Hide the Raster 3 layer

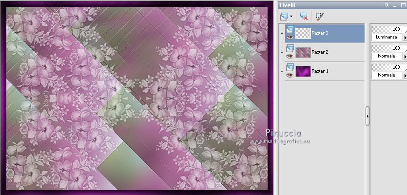tap(290, 38)
